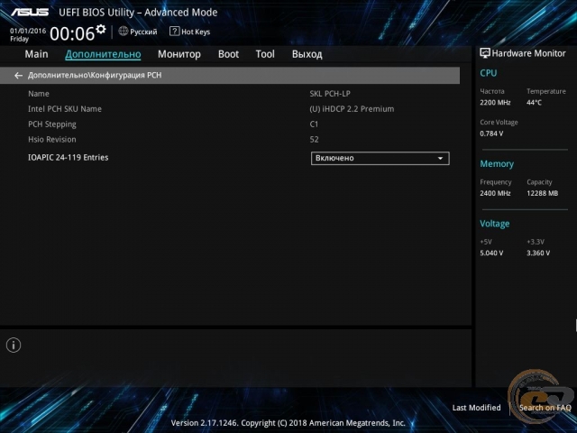Click the 5.040 V reading
Image resolution: width=577 pixels, height=433 pixels.
[x=491, y=253]
